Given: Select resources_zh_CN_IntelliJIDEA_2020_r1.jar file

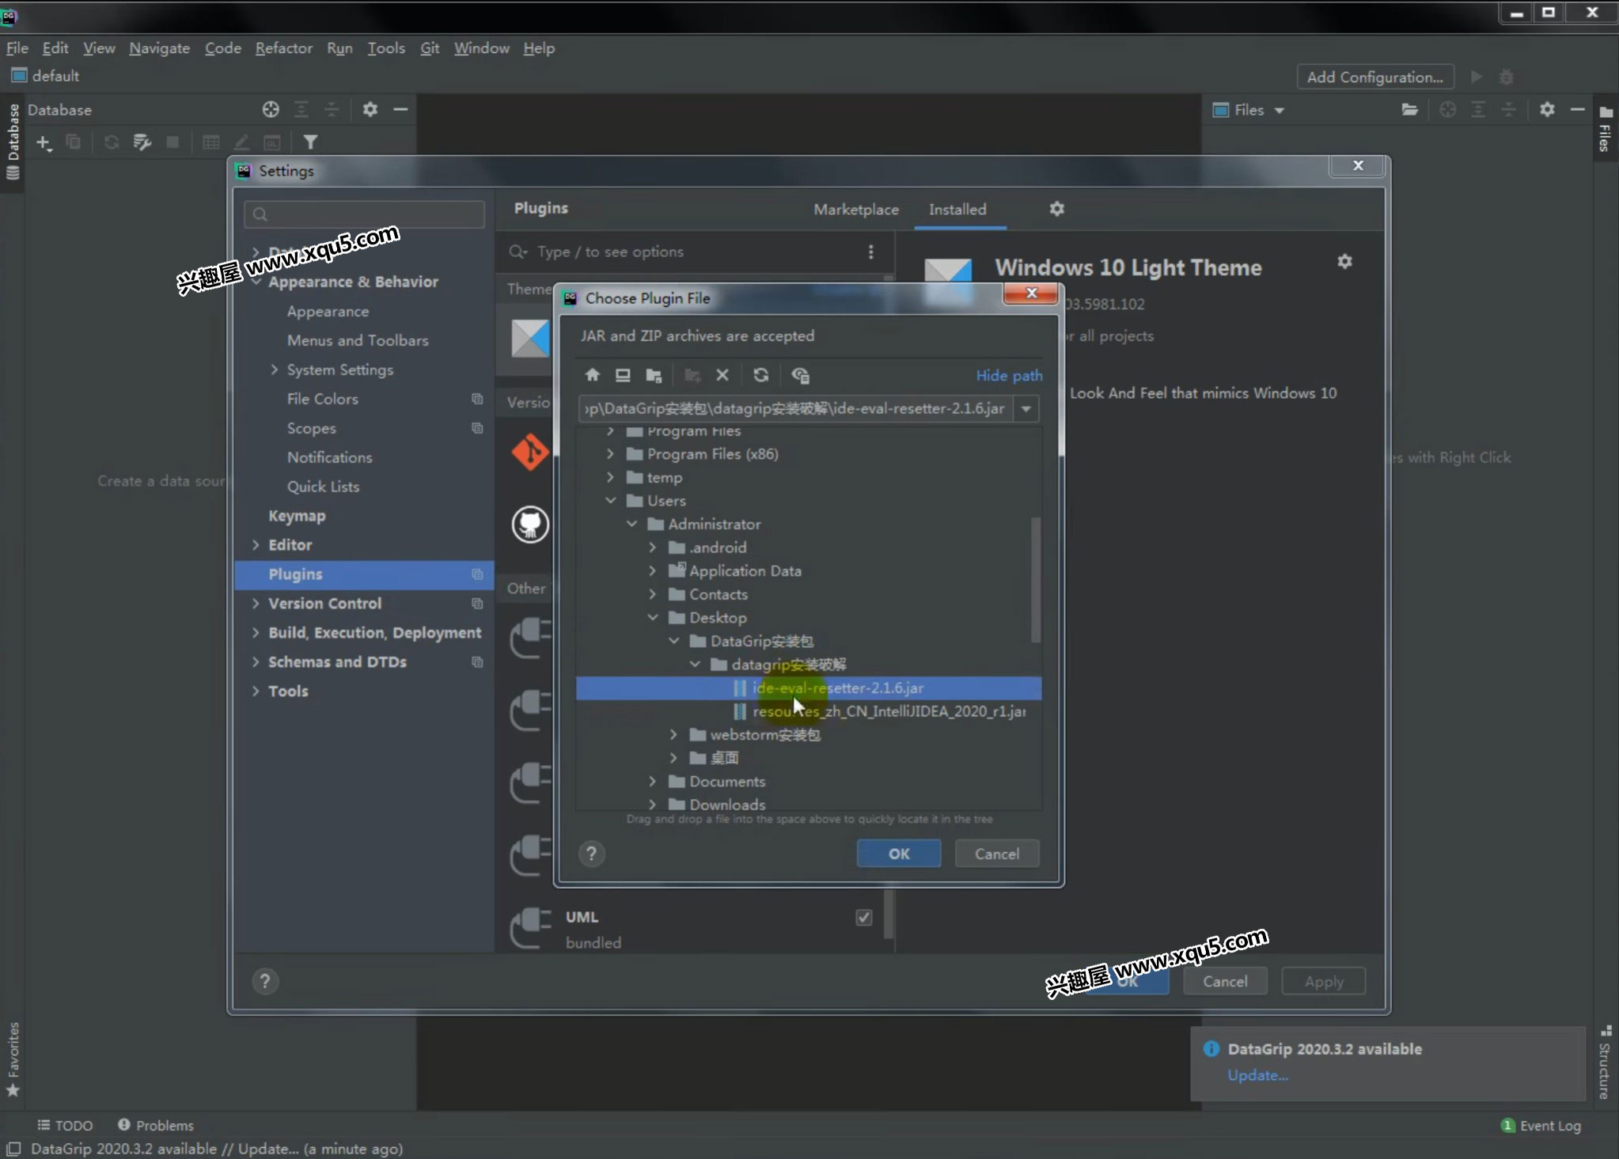Looking at the screenshot, I should point(809,711).
